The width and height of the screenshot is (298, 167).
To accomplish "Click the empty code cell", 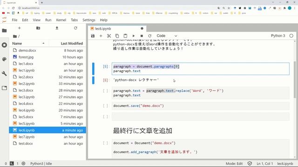I will pyautogui.click(x=201, y=116).
